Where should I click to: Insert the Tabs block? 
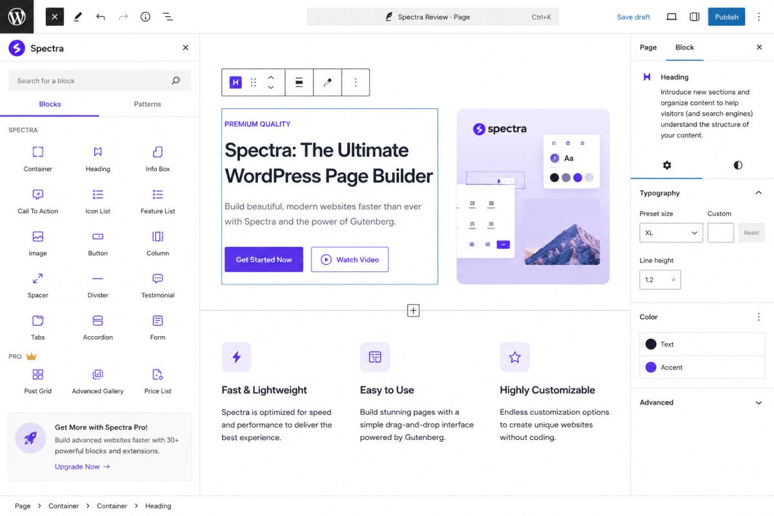38,327
